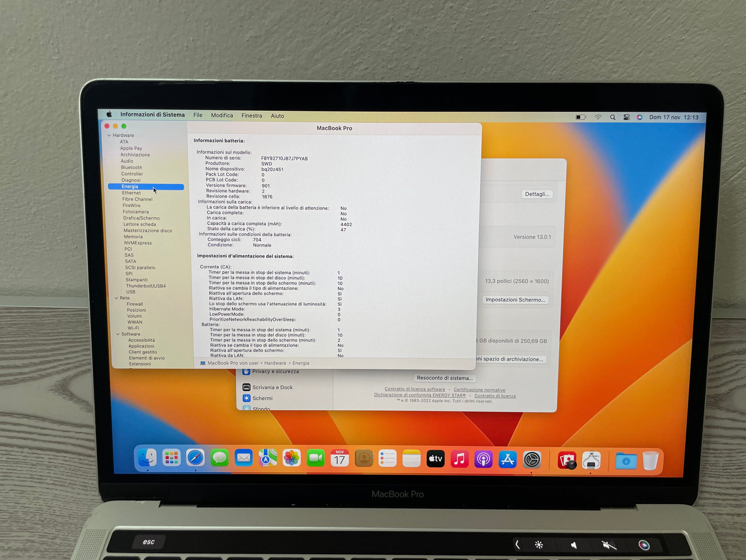Image resolution: width=746 pixels, height=560 pixels.
Task: Click battery status icon in menu bar
Action: (x=581, y=117)
